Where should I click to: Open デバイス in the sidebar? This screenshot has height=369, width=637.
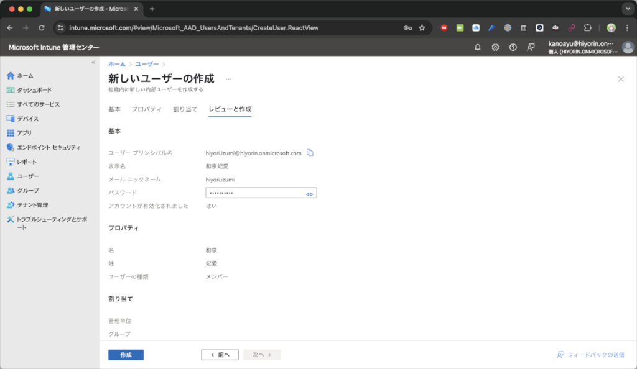[23, 119]
